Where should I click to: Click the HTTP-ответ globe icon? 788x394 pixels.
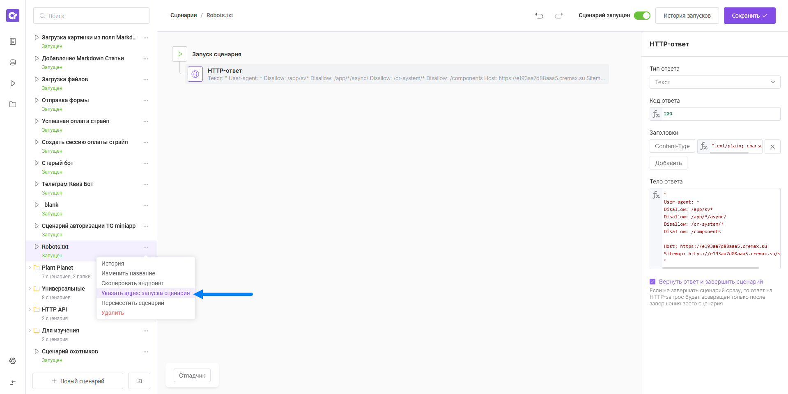tap(195, 74)
